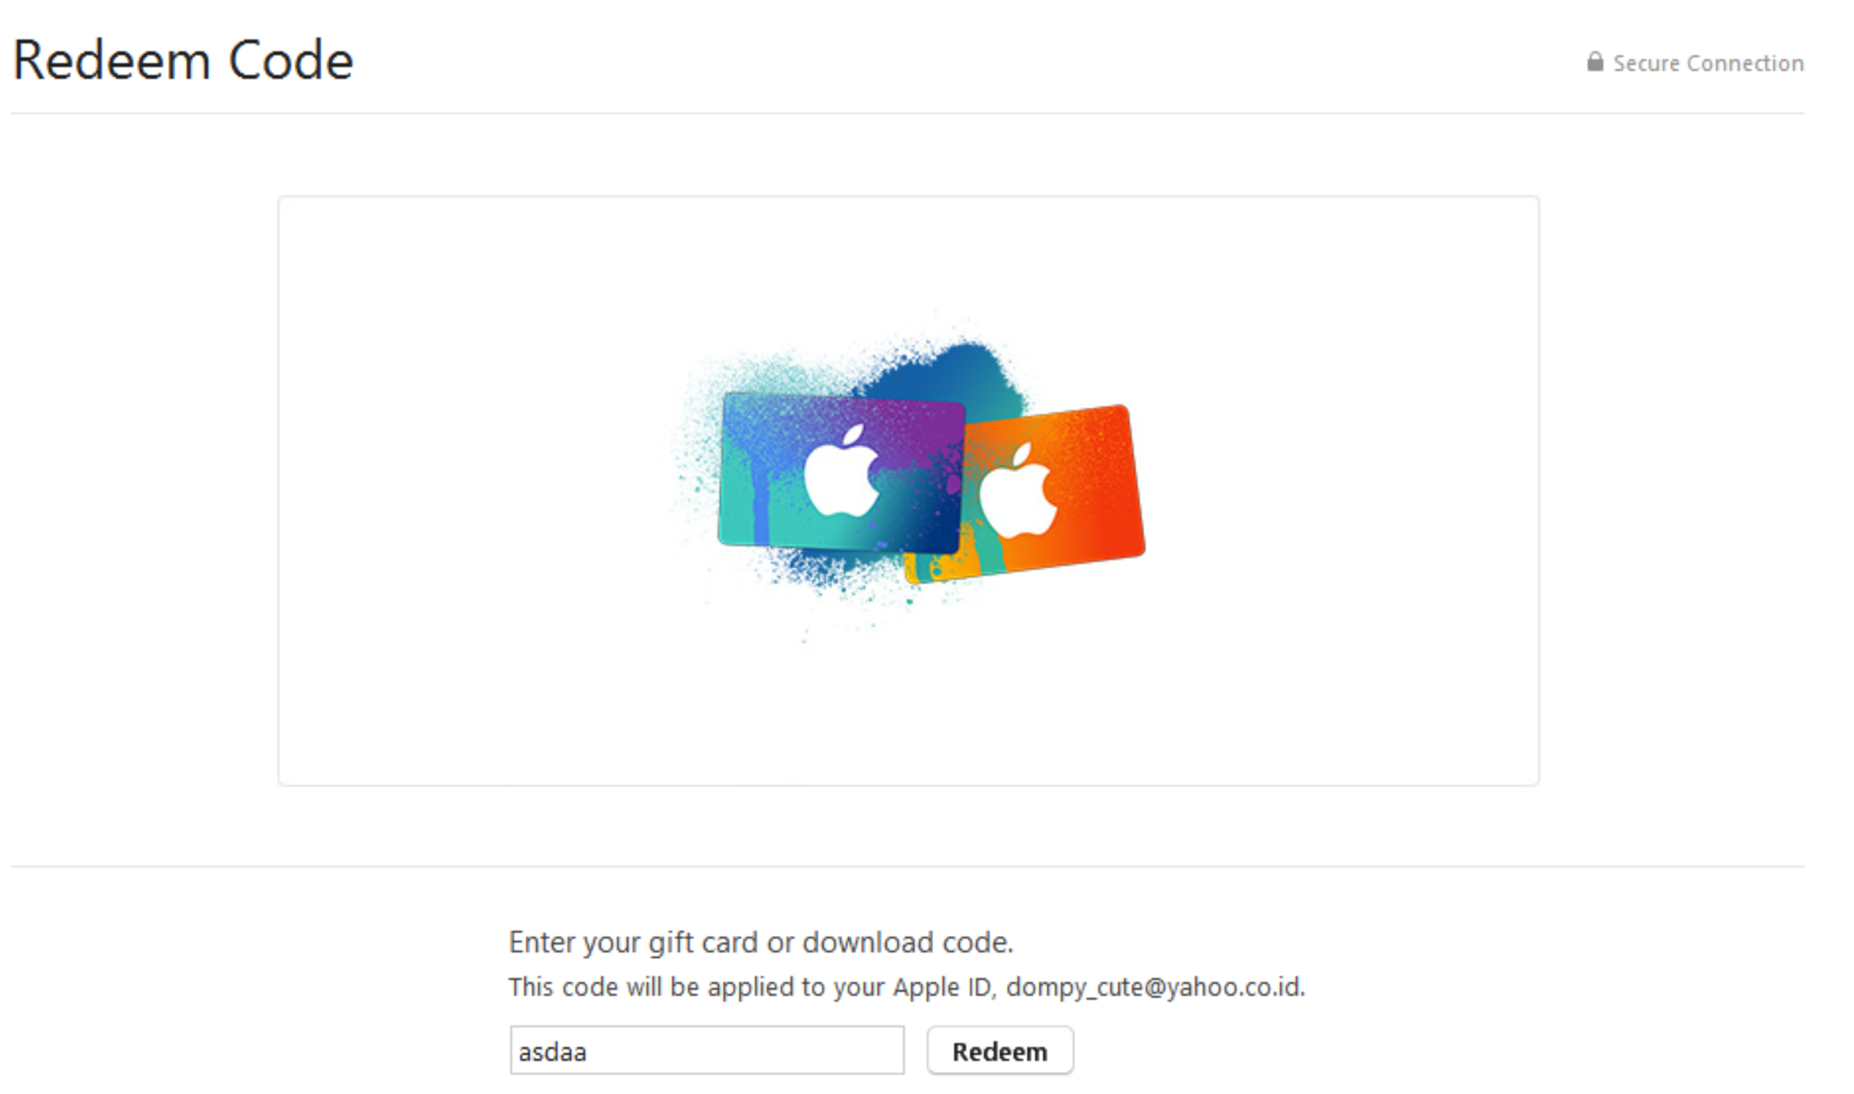Click the Redeem button
This screenshot has width=1854, height=1094.
tap(1000, 1050)
